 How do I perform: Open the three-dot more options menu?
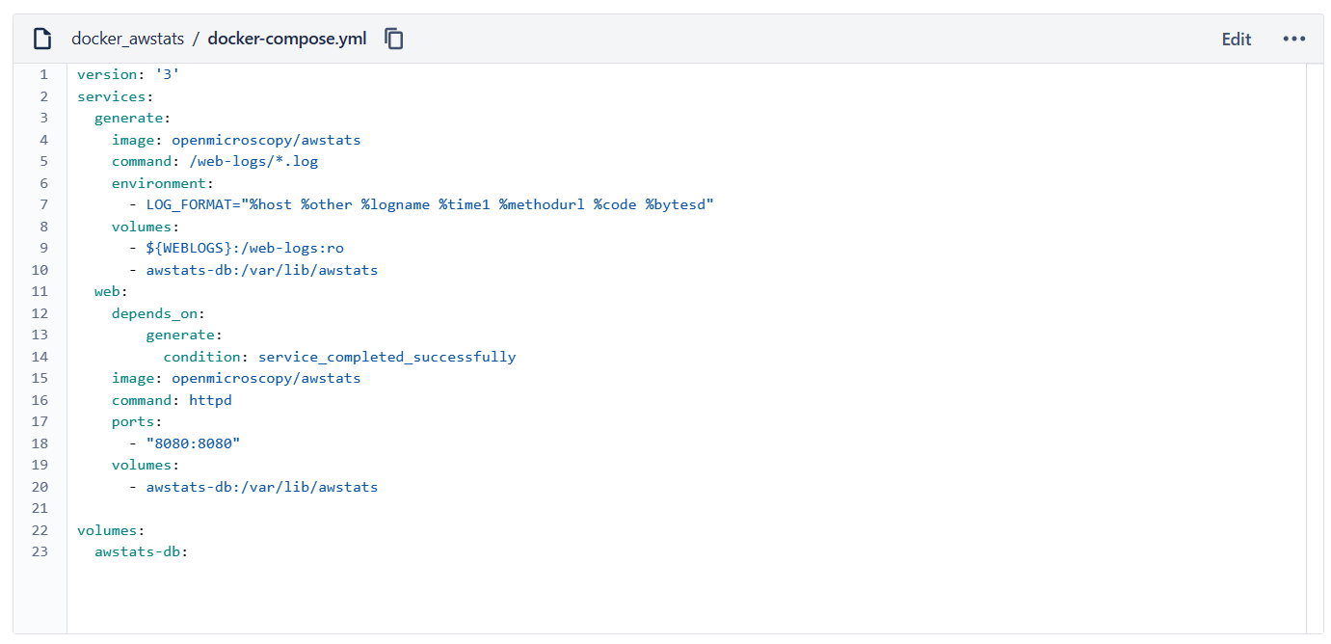click(1293, 39)
